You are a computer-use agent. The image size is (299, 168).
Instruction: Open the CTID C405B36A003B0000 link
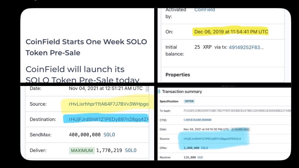pos(197,120)
